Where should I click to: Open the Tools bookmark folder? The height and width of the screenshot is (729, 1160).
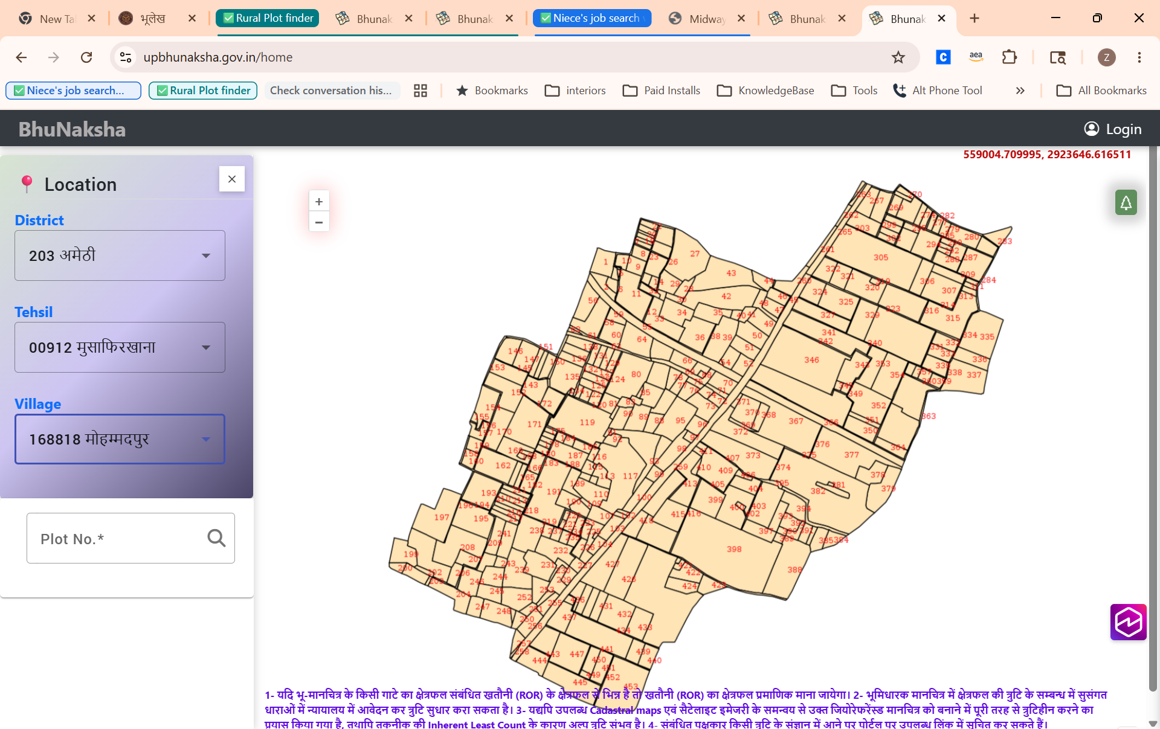tap(854, 91)
